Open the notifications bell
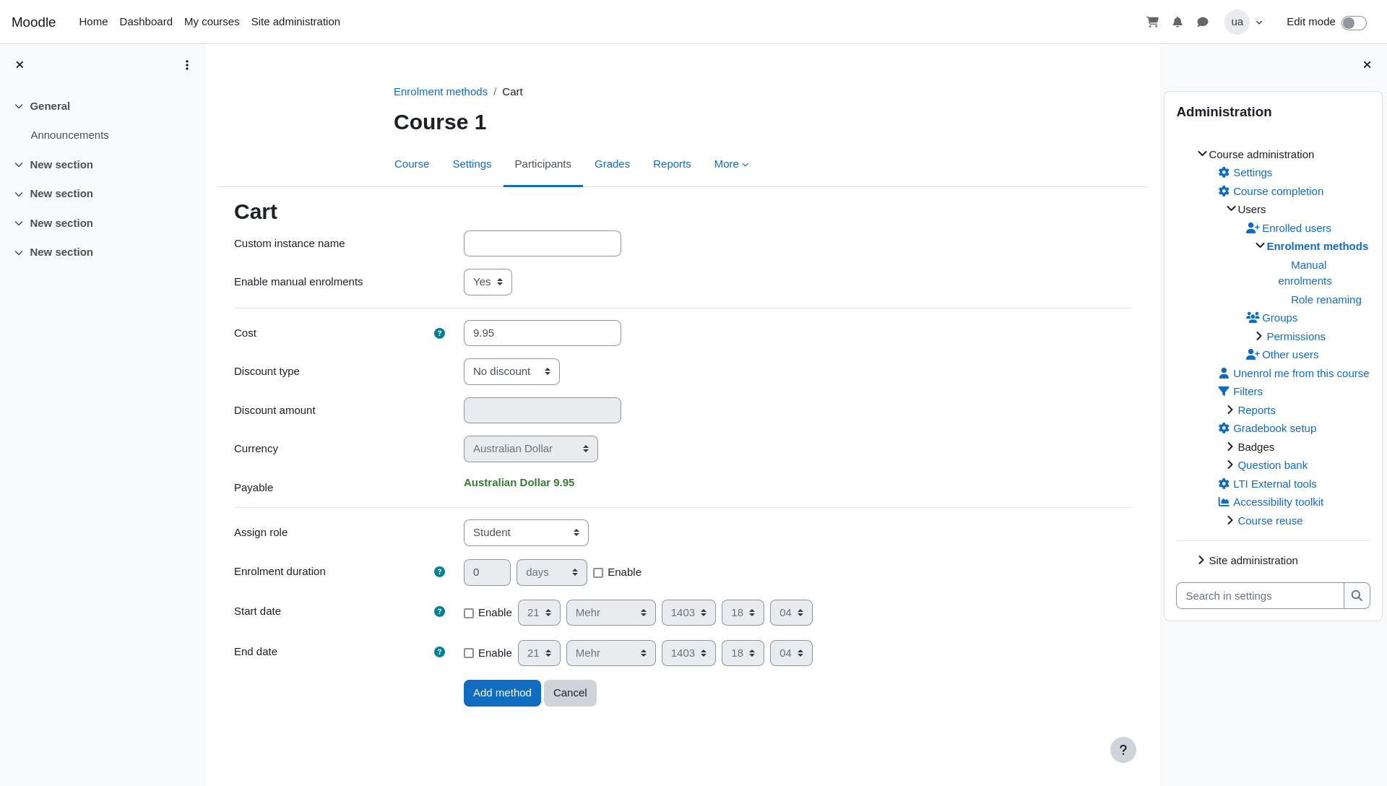The width and height of the screenshot is (1387, 786). tap(1178, 22)
